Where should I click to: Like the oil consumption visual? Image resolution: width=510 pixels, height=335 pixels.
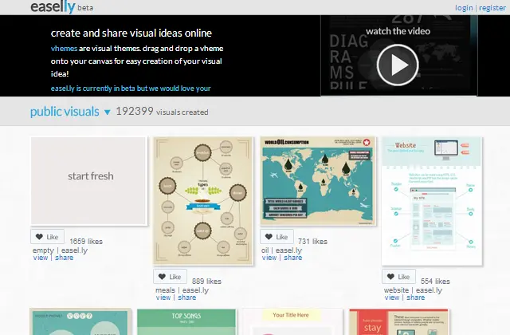coord(277,237)
